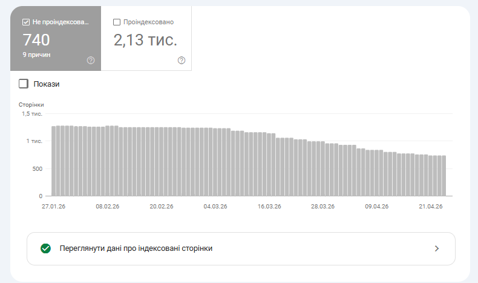Screen dimensions: 478x283
Task: Click the 9 причин label
Action: (36, 55)
